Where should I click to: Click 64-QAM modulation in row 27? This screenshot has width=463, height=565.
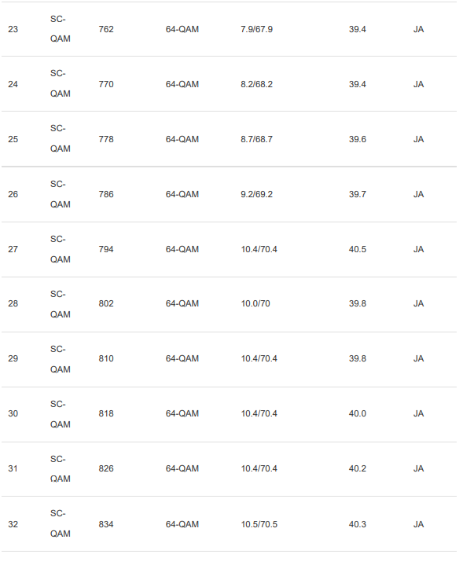tap(182, 249)
